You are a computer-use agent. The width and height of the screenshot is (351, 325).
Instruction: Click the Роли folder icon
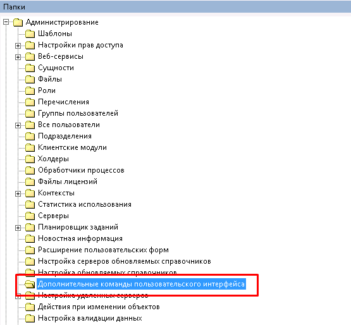coord(30,90)
